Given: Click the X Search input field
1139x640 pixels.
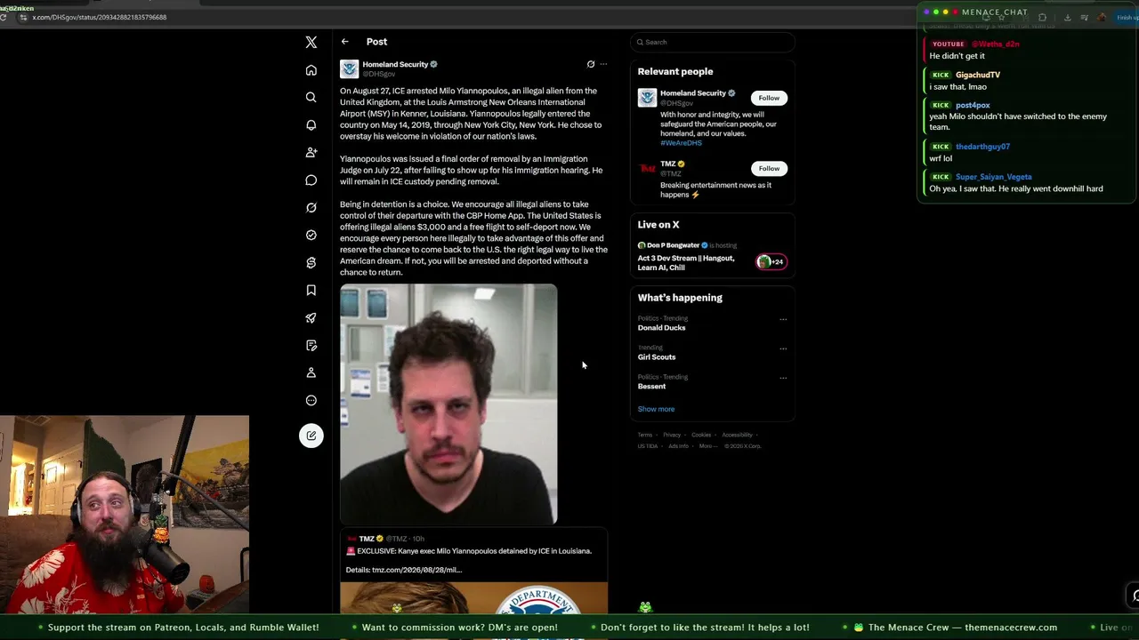Looking at the screenshot, I should (x=712, y=42).
